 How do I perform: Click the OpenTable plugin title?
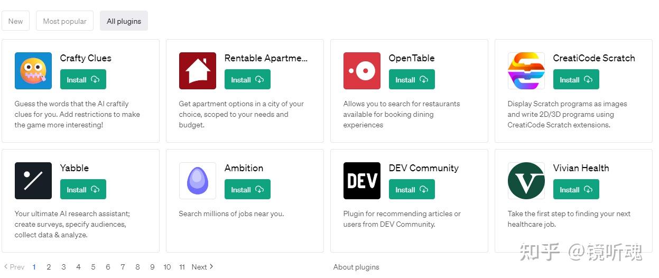coord(412,58)
